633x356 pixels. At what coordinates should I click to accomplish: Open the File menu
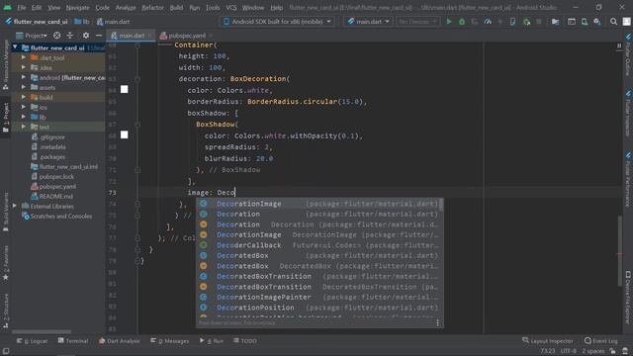click(22, 7)
